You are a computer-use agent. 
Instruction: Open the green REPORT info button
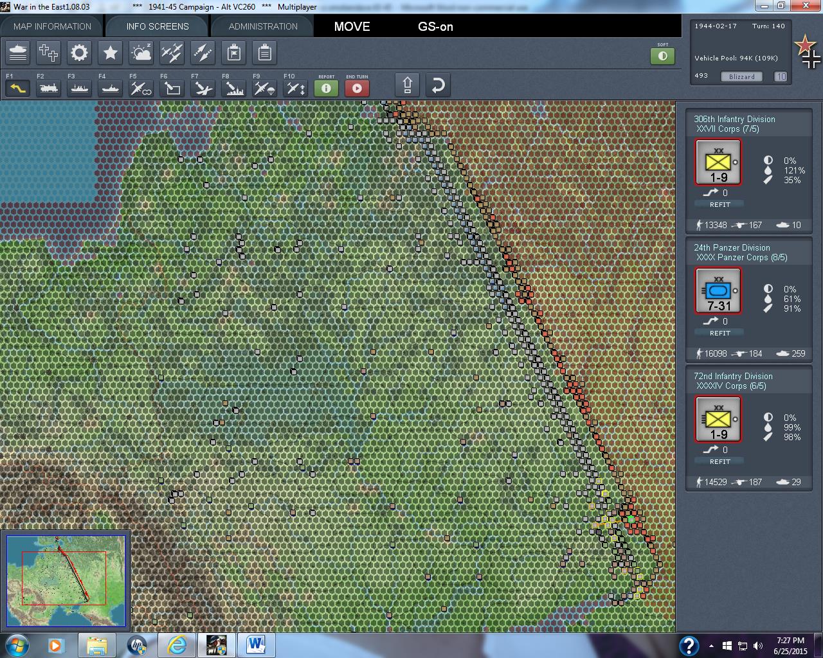coord(326,88)
